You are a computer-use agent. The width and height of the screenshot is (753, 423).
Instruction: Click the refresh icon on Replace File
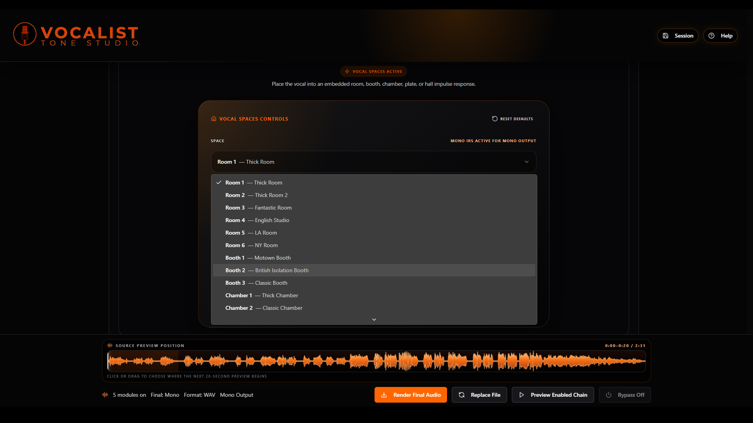tap(462, 395)
